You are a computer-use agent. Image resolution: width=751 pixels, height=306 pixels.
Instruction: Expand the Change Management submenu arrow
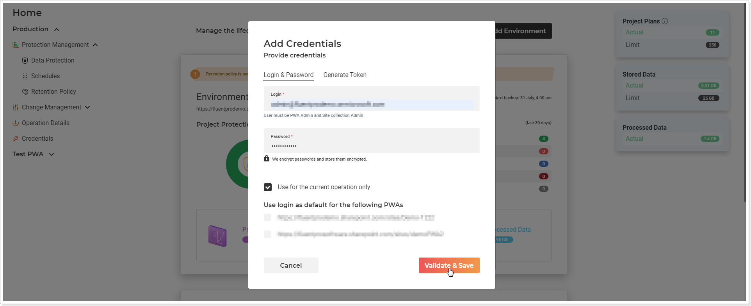pyautogui.click(x=87, y=107)
